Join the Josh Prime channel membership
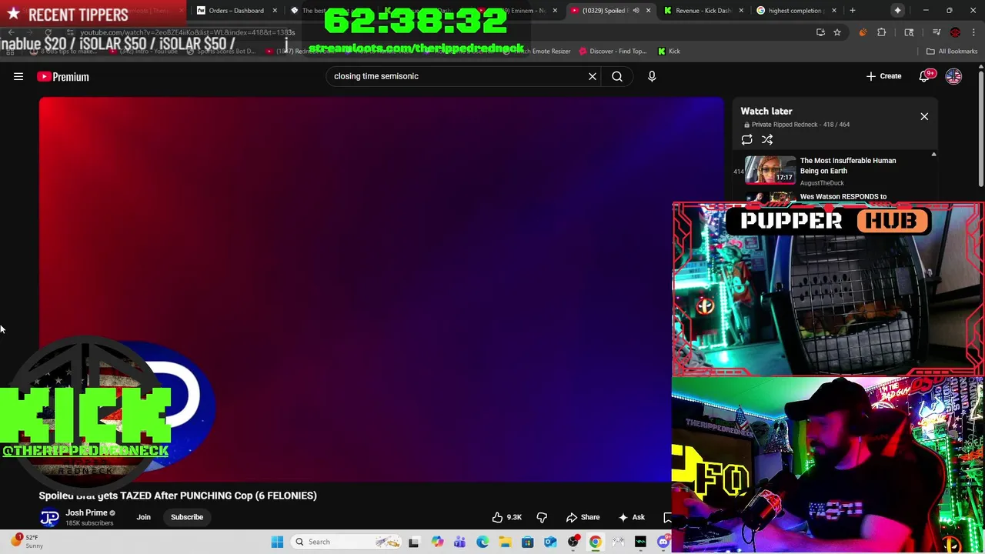Viewport: 985px width, 554px height. (144, 517)
